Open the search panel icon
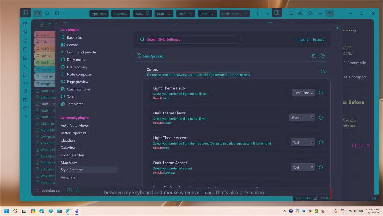Image resolution: width=383 pixels, height=216 pixels. click(x=47, y=13)
